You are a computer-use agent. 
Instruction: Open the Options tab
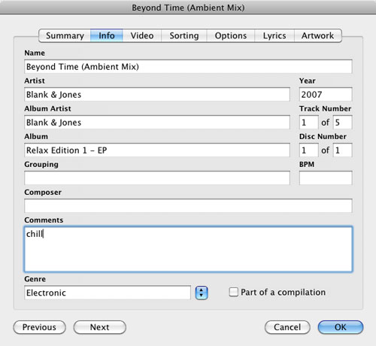[231, 35]
